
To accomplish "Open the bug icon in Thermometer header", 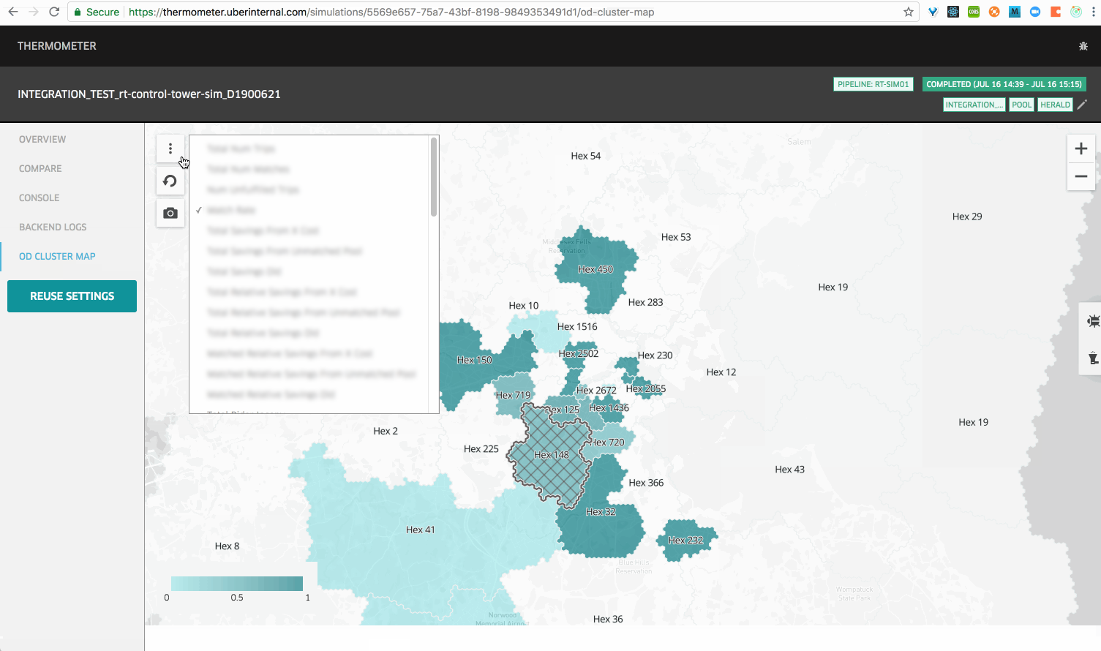I will coord(1083,46).
